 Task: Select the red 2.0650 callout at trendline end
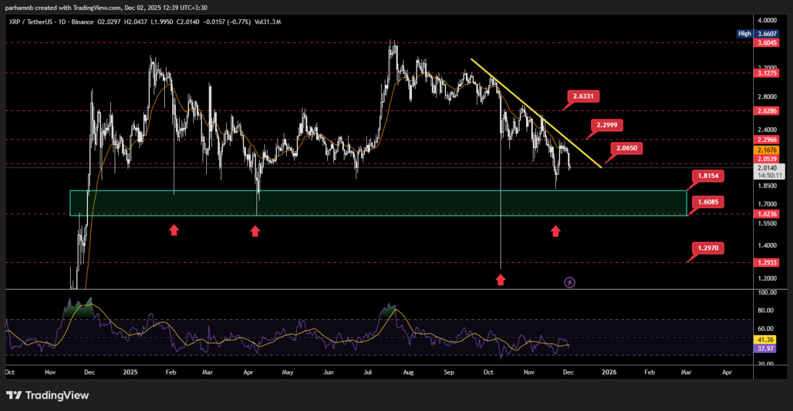coord(627,149)
